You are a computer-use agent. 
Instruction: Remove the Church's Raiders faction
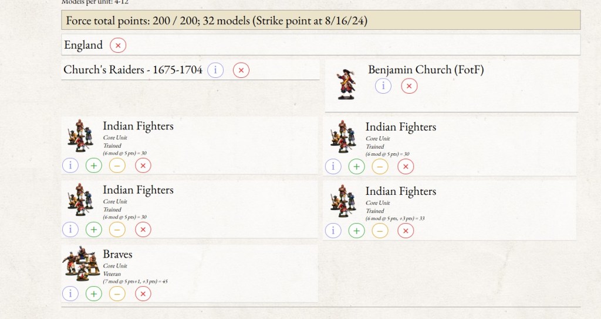click(241, 70)
